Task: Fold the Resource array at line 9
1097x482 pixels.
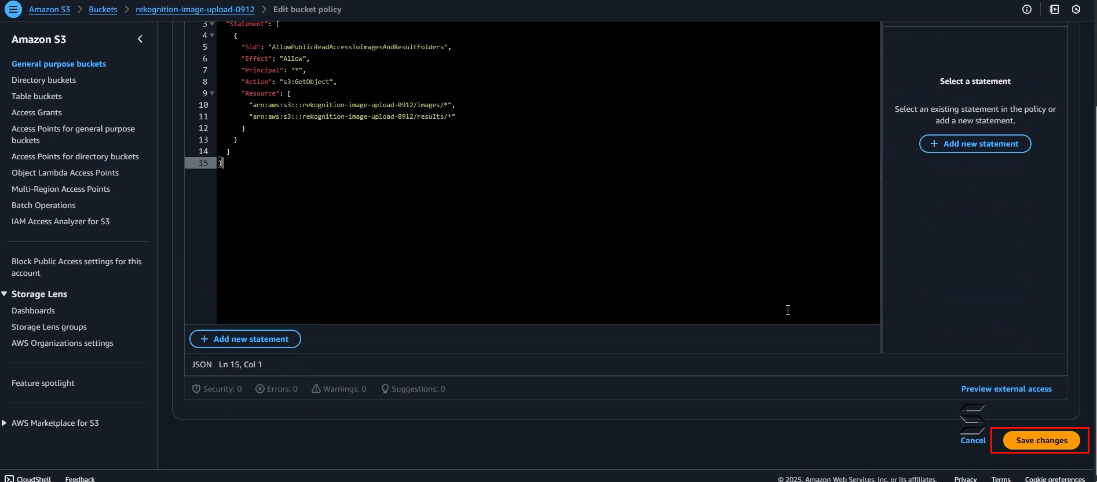Action: pos(212,93)
